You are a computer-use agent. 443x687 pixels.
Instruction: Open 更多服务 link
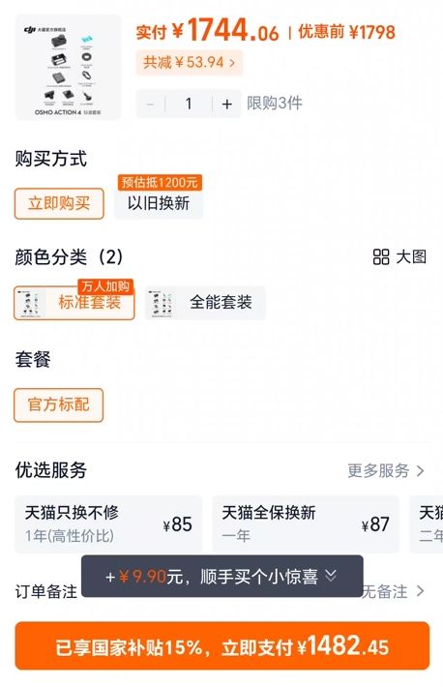pyautogui.click(x=386, y=470)
